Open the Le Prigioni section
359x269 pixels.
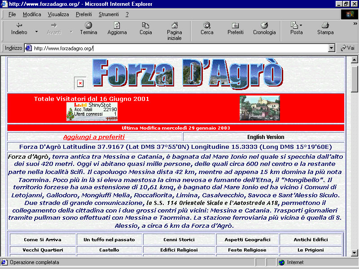pyautogui.click(x=311, y=250)
